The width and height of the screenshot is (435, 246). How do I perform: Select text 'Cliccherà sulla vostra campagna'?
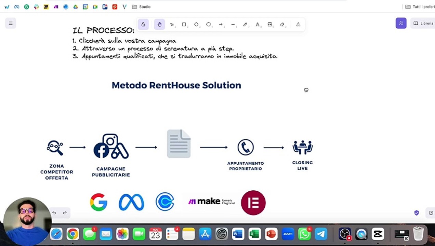pos(128,41)
